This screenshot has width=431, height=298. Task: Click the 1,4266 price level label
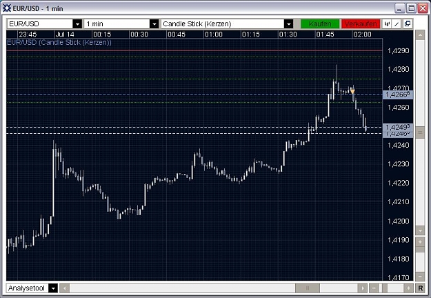coord(398,95)
